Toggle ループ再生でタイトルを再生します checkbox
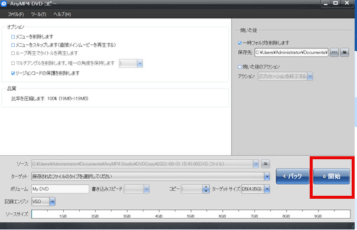The height and width of the screenshot is (230, 357). click(13, 53)
